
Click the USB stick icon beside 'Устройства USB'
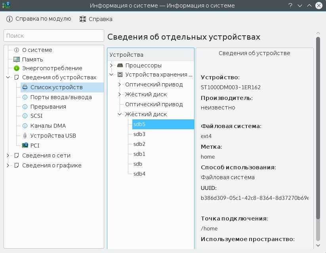pyautogui.click(x=25, y=136)
